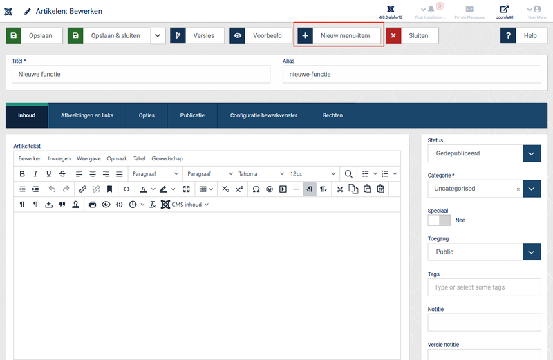Open search and replace magnifier icon

(x=349, y=173)
